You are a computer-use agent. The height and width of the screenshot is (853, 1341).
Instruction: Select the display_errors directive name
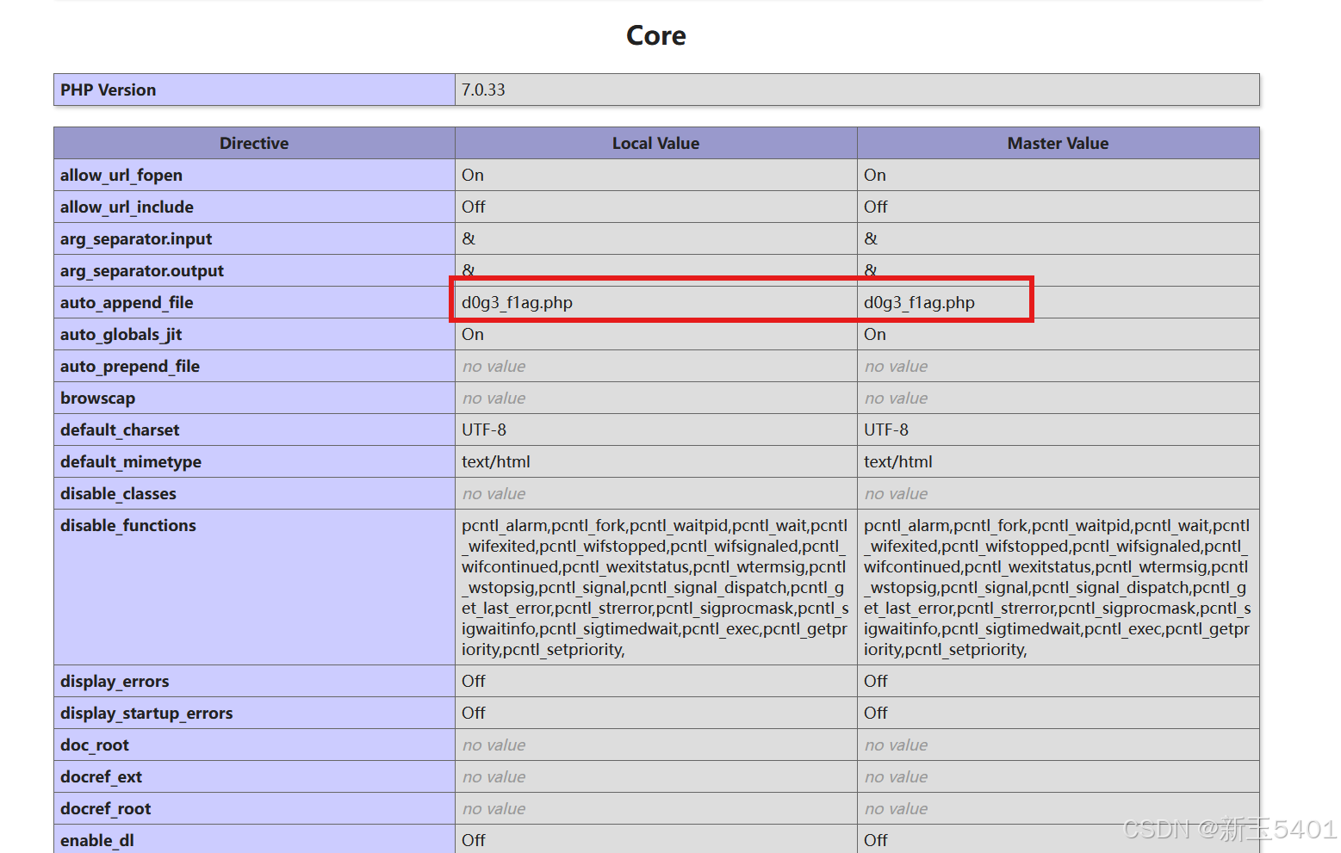(115, 682)
